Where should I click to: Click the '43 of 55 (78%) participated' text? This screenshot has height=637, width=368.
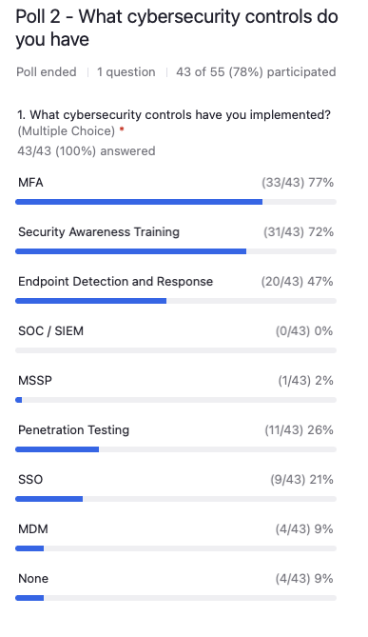click(x=256, y=72)
